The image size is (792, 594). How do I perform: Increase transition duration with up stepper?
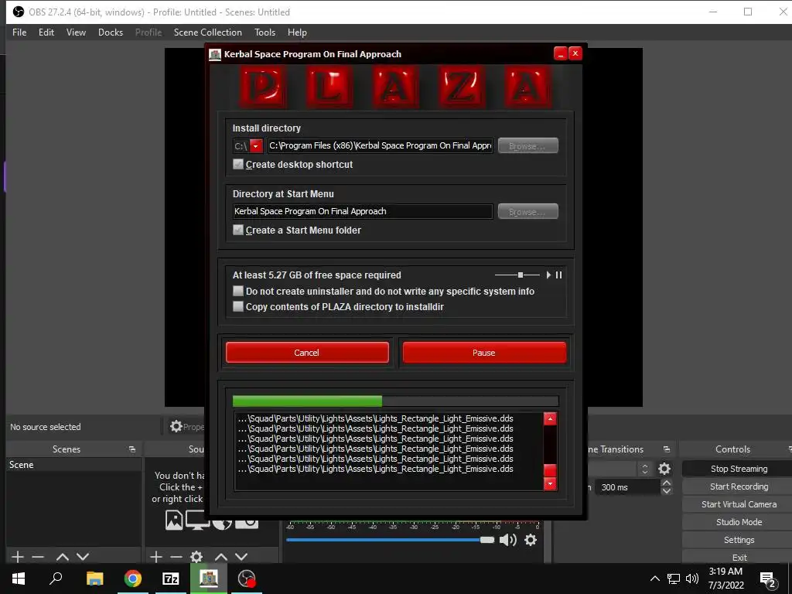[x=666, y=483]
